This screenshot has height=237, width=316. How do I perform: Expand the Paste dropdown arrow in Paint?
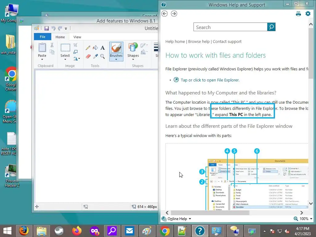[x=42, y=59]
